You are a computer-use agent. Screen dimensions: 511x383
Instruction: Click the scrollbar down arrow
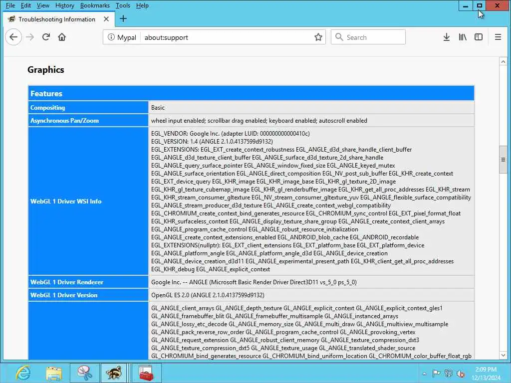point(503,355)
